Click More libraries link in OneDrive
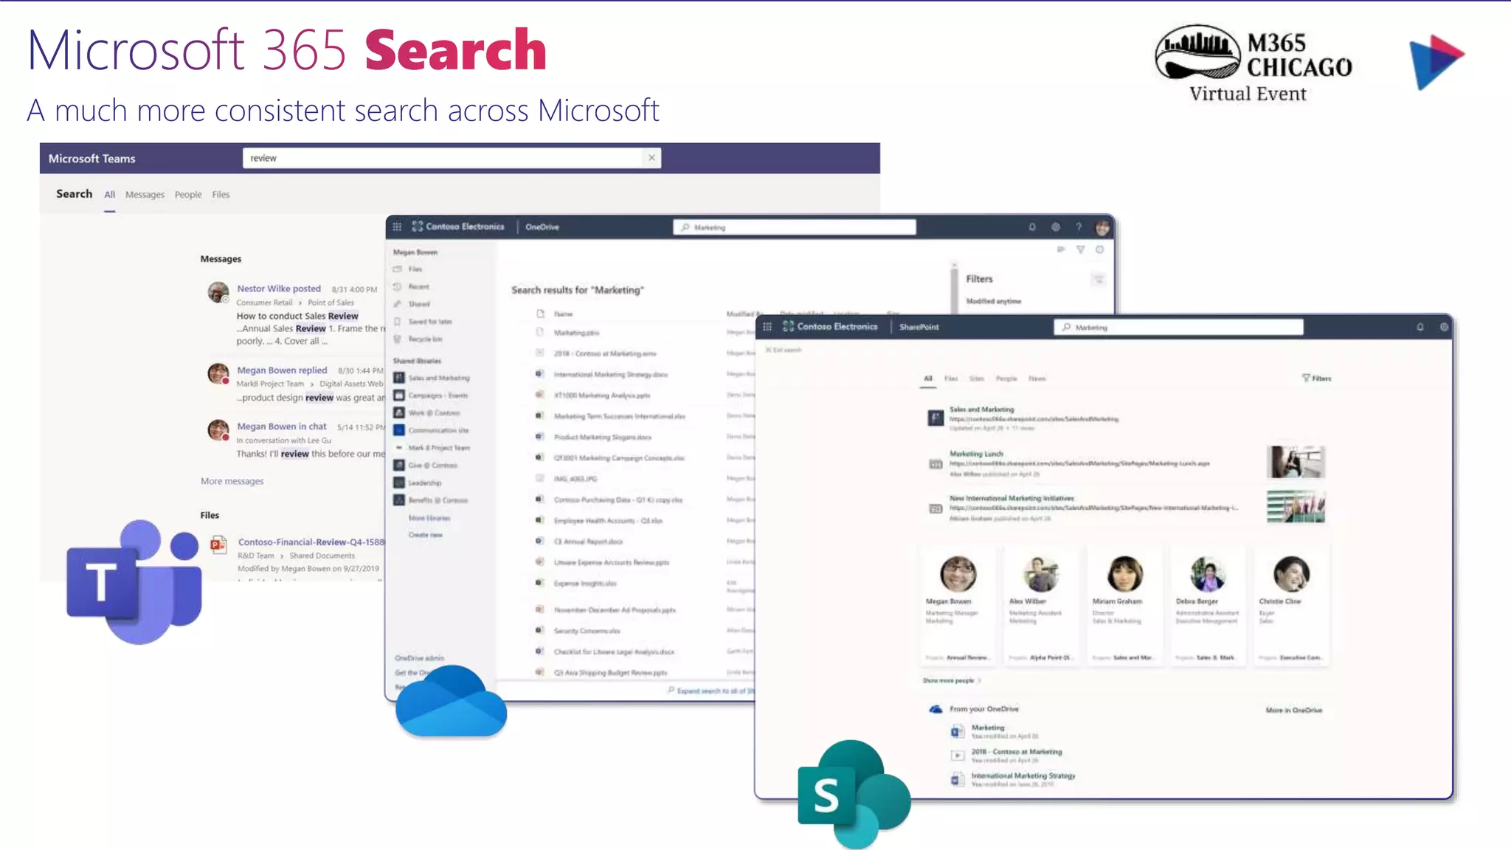 pos(429,518)
